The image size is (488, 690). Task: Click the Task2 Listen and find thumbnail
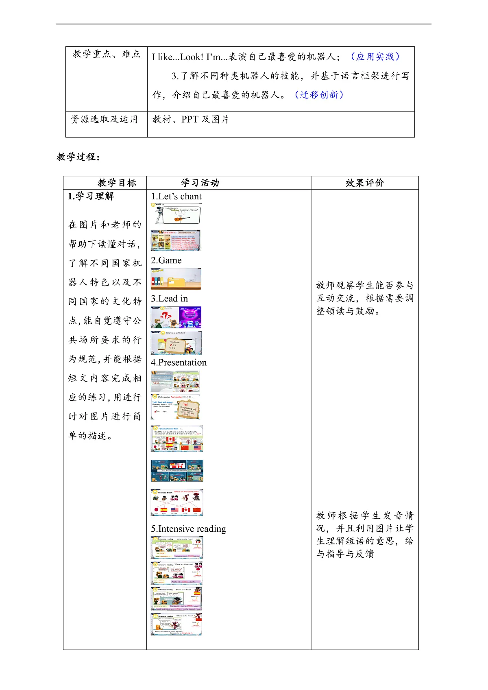177,439
